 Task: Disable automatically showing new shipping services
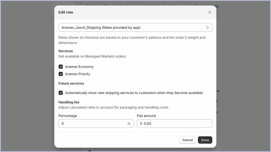click(x=61, y=93)
